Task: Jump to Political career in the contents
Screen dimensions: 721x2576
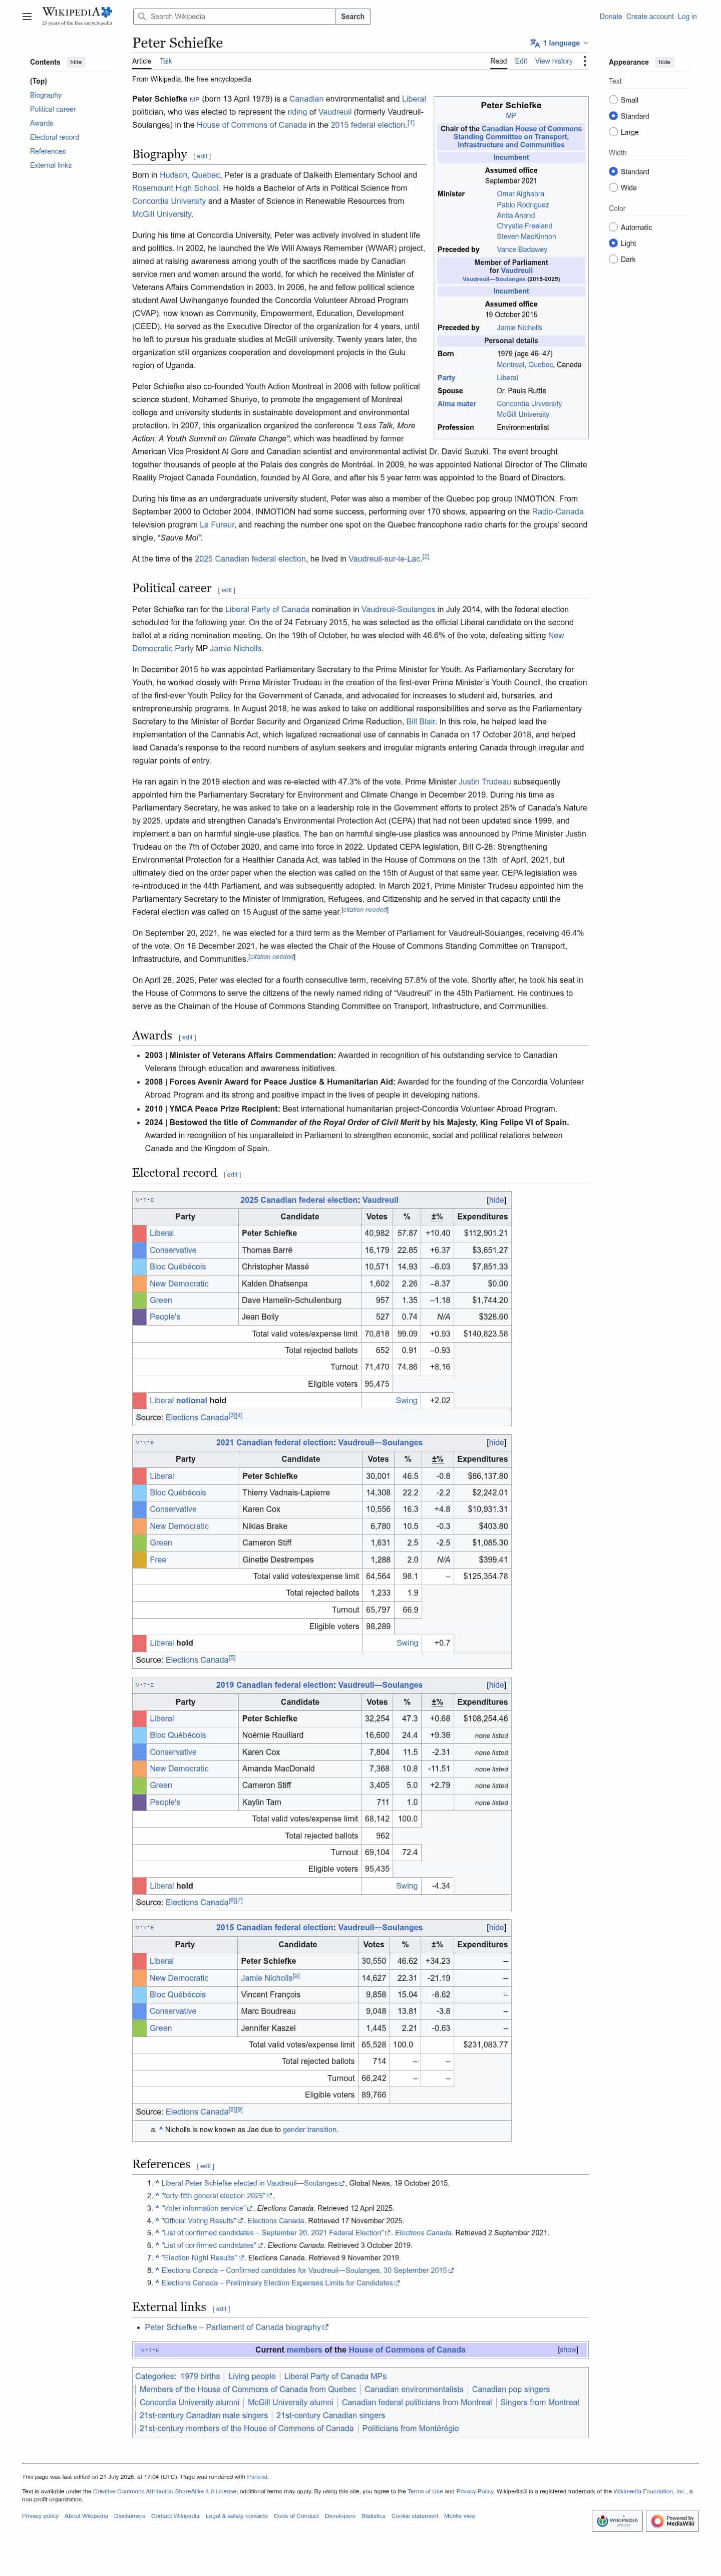Action: tap(53, 109)
